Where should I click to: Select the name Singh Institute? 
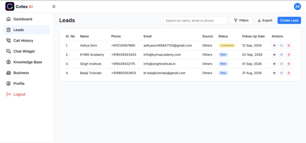tap(91, 64)
